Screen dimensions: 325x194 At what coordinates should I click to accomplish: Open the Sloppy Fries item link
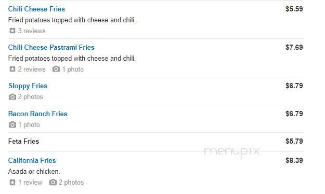(x=28, y=86)
